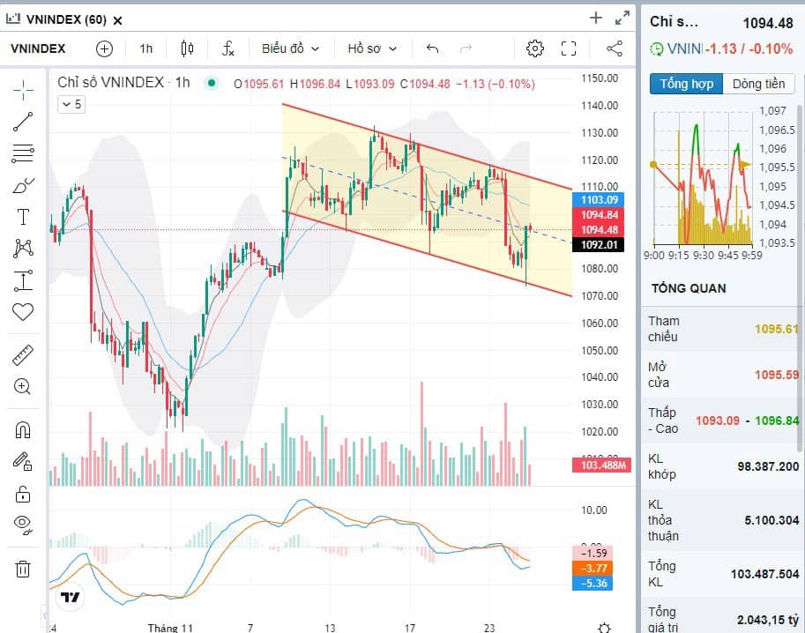The height and width of the screenshot is (633, 805).
Task: Switch to the Dòng tiền tab
Action: pyautogui.click(x=758, y=84)
